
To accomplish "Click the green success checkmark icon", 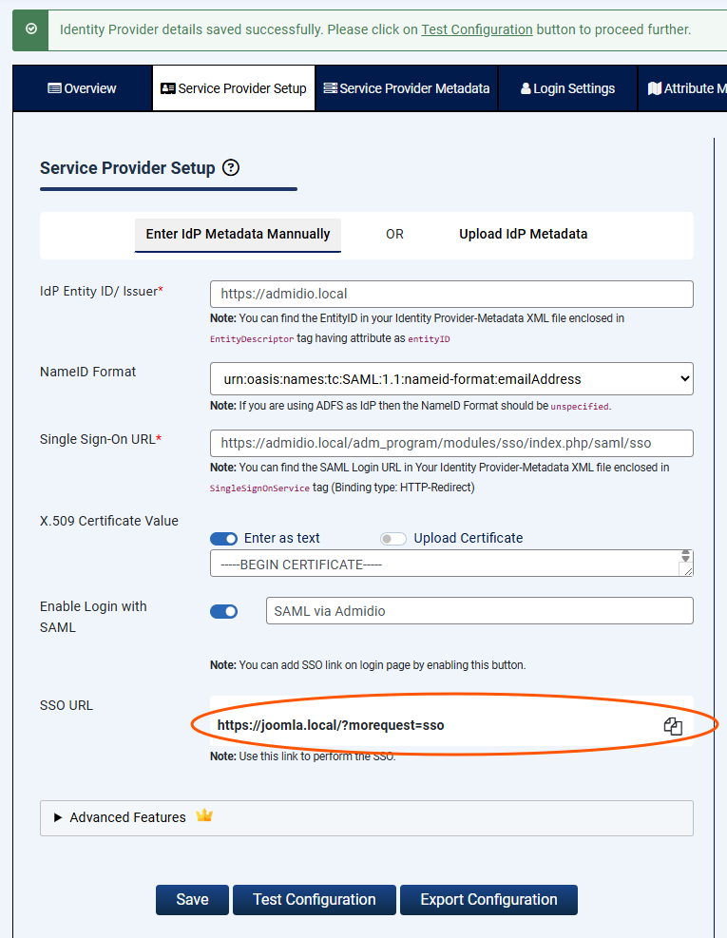I will [31, 29].
